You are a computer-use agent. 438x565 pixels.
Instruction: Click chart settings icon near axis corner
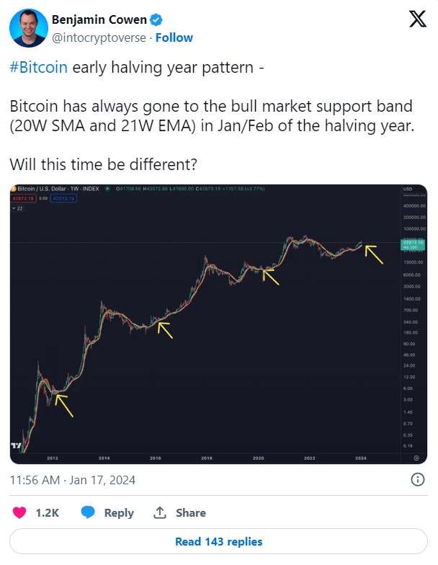416,458
